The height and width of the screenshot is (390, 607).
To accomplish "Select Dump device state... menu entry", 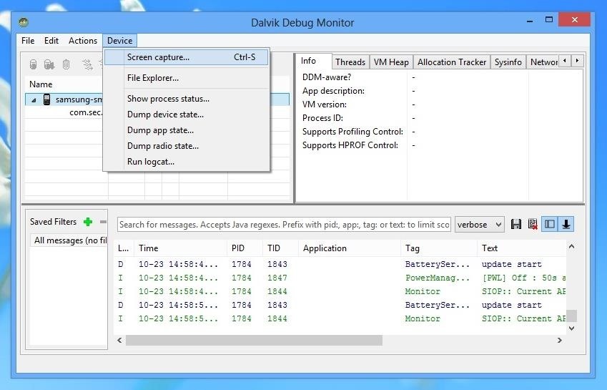I will point(186,114).
